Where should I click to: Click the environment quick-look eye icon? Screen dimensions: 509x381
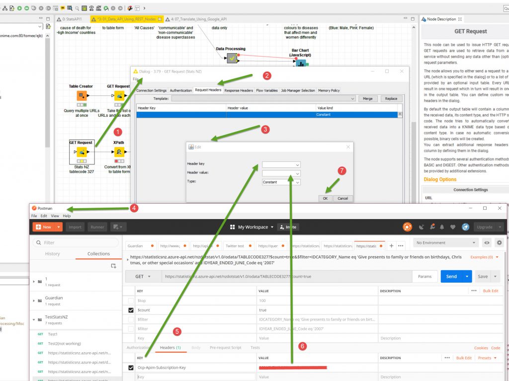click(x=487, y=243)
